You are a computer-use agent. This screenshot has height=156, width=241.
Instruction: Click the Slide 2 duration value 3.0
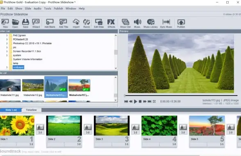[x=79, y=144]
